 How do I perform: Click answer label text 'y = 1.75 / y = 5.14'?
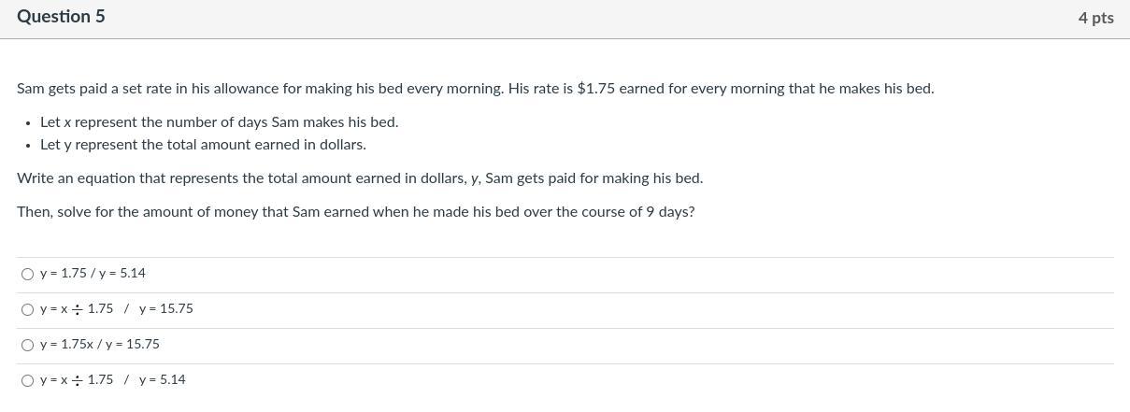pos(93,274)
